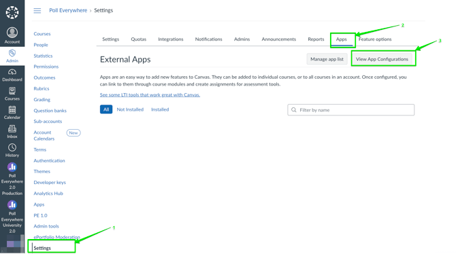
Task: Switch to the Integrations tab
Action: [x=171, y=39]
